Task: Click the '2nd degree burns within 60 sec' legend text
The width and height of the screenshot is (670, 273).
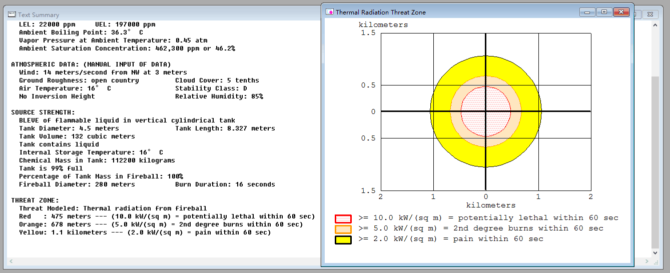Action: 528,228
